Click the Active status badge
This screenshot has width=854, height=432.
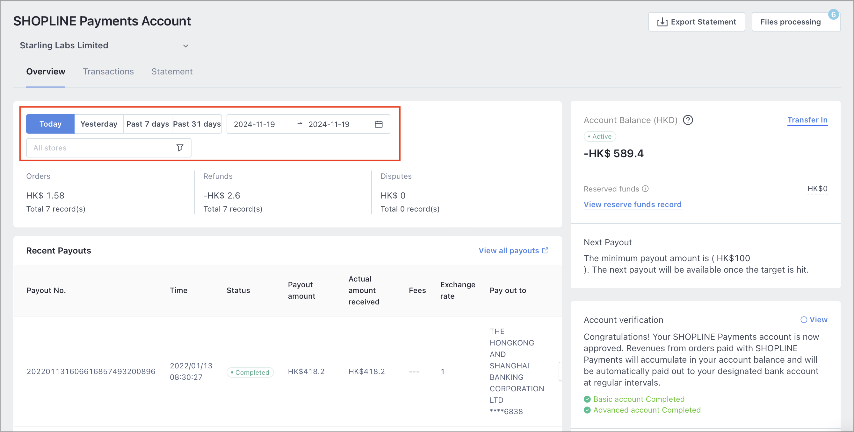(x=599, y=136)
